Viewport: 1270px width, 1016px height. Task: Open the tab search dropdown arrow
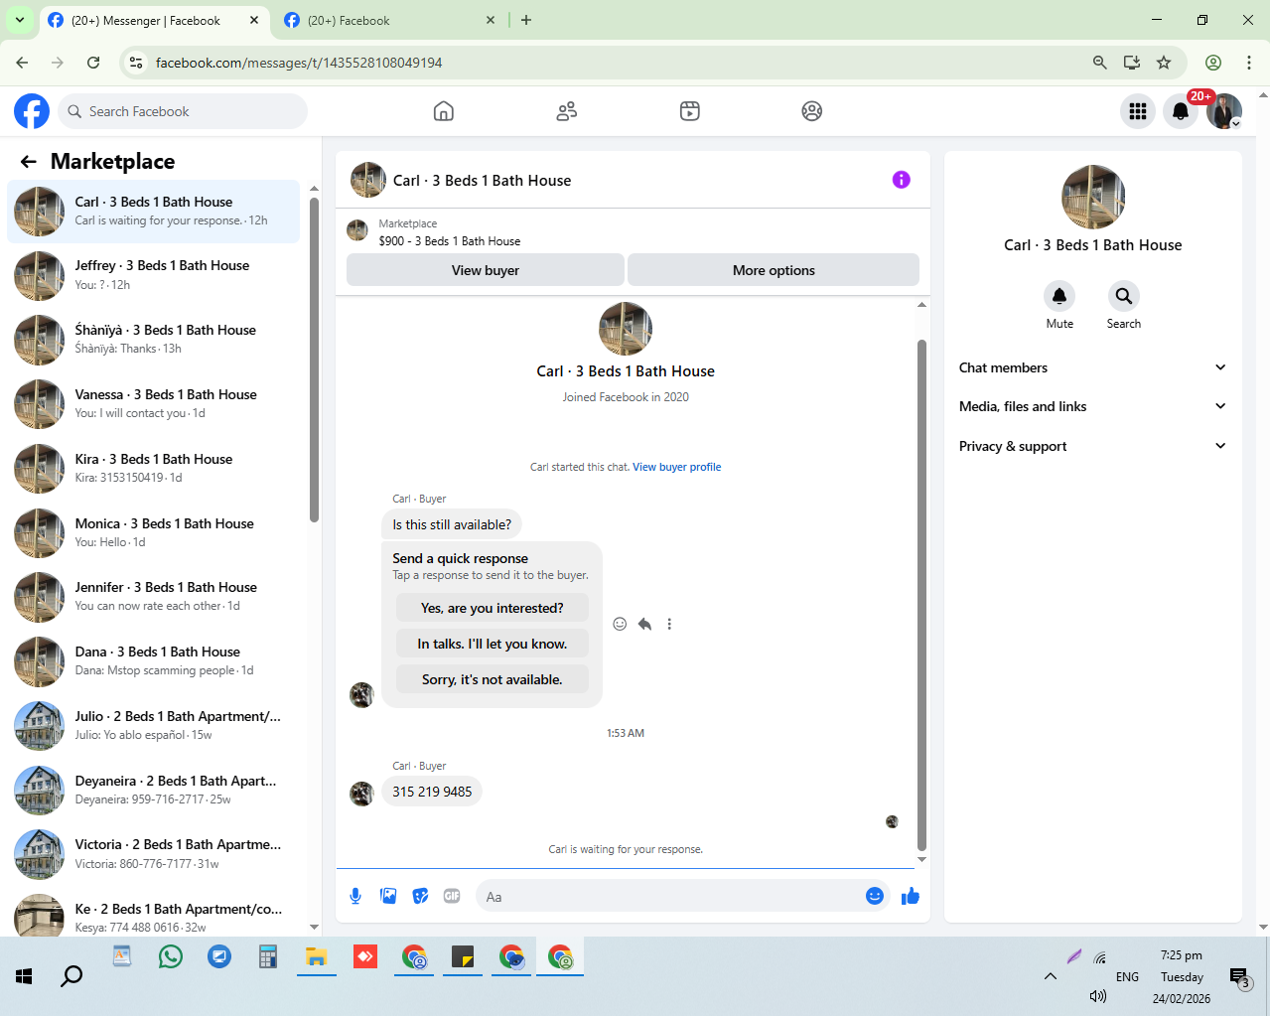[19, 20]
